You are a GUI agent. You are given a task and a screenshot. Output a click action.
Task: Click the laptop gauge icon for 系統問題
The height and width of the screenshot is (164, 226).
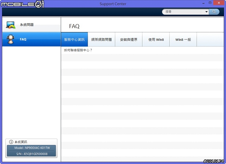tap(11, 25)
